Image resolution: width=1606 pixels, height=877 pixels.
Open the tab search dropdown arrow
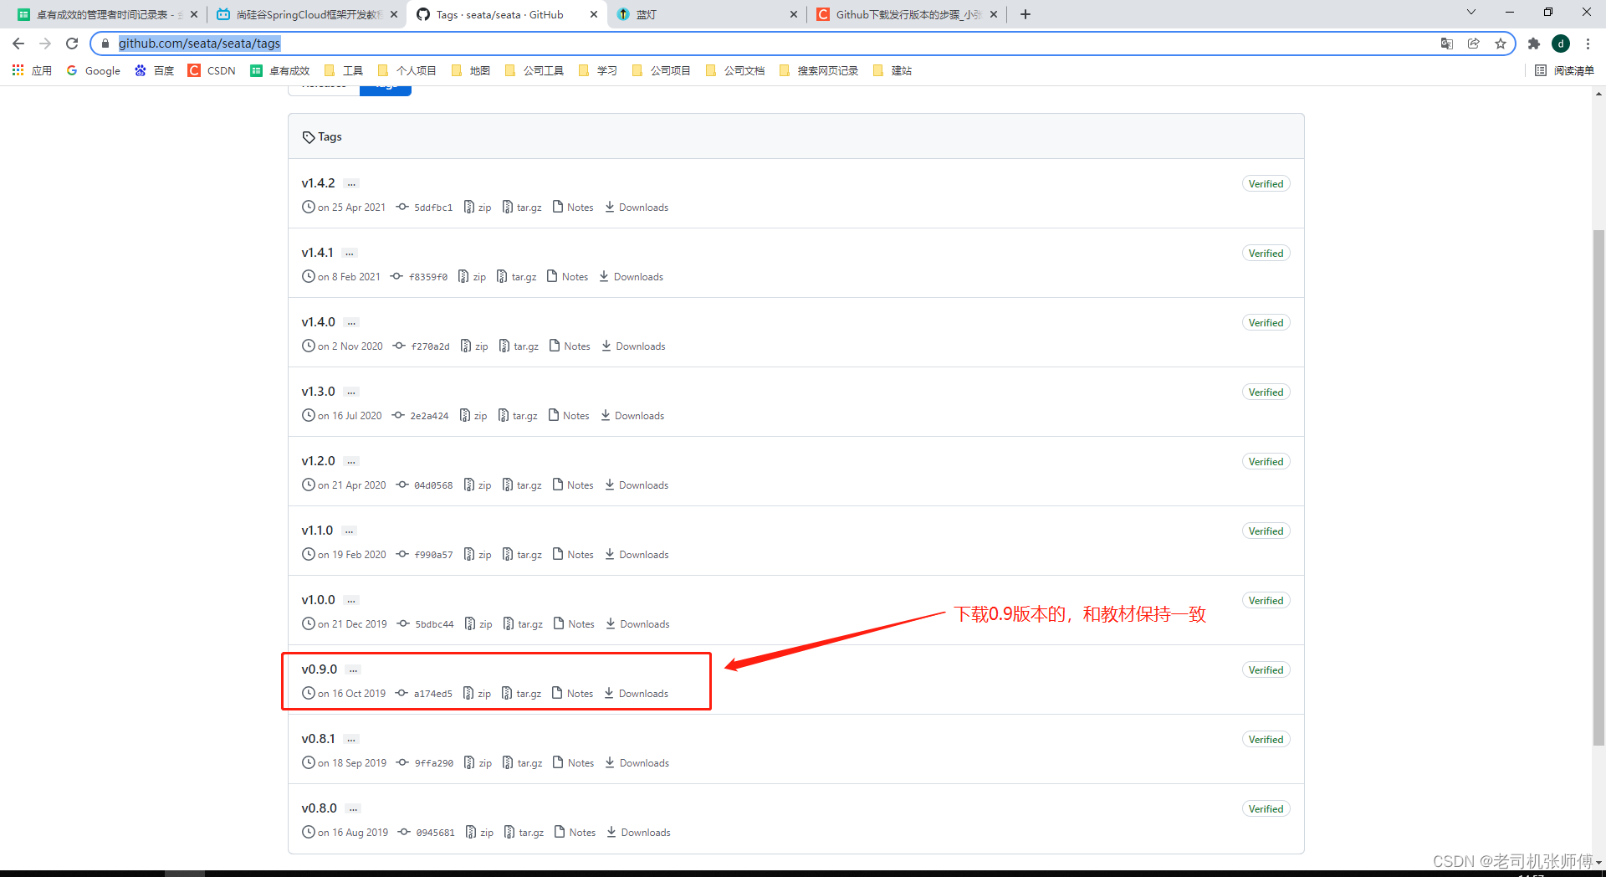(x=1471, y=13)
